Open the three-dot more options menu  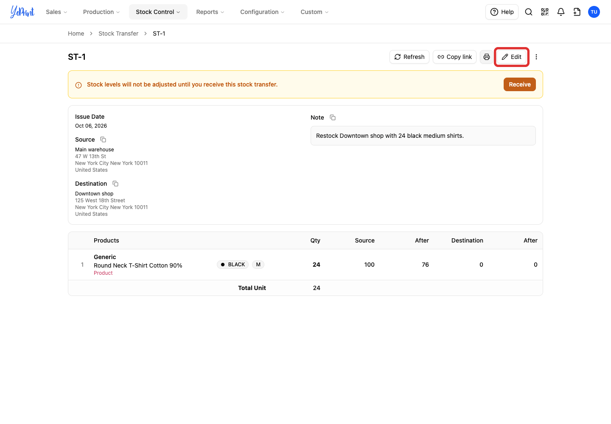[x=536, y=57]
